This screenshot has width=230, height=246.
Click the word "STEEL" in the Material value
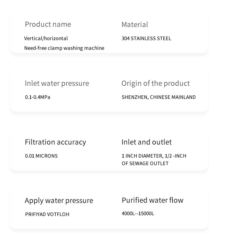coord(164,38)
